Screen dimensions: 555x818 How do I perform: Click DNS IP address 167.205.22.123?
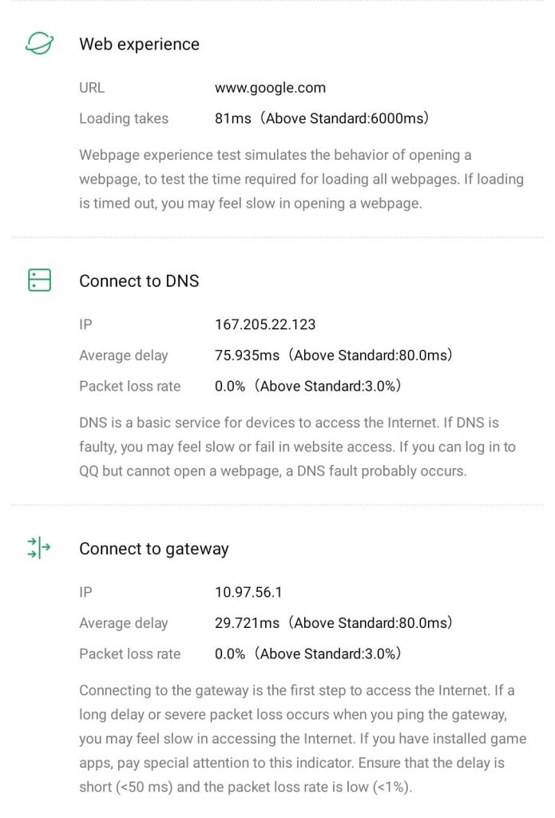[x=265, y=324]
